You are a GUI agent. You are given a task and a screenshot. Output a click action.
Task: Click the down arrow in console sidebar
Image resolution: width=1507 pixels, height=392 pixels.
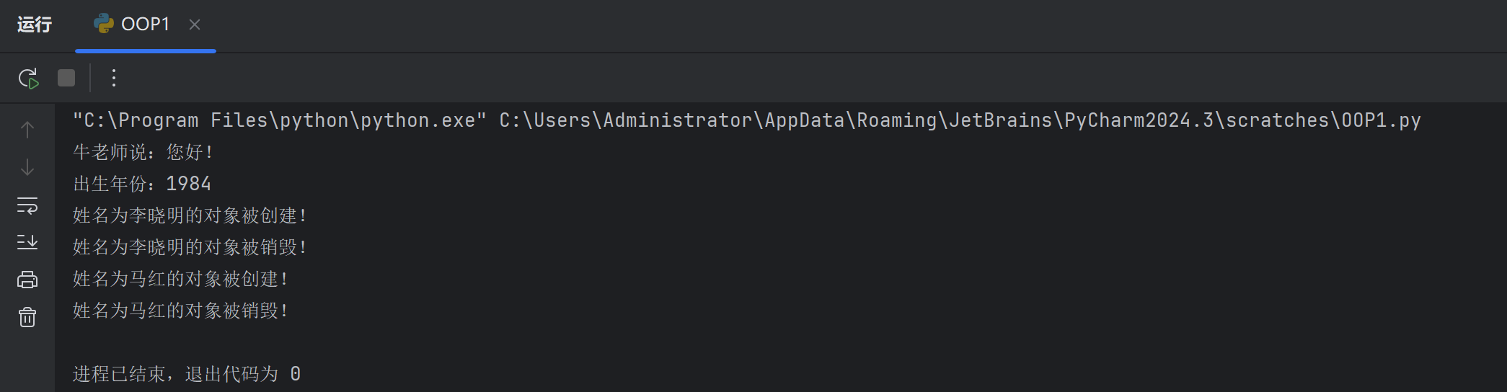point(27,167)
